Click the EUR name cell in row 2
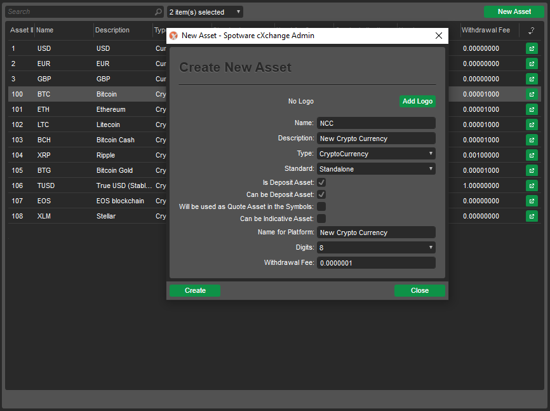 [x=44, y=64]
